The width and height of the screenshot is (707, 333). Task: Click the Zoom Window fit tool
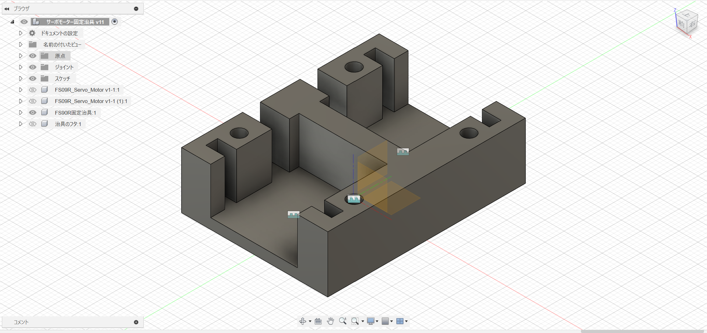[x=355, y=321]
